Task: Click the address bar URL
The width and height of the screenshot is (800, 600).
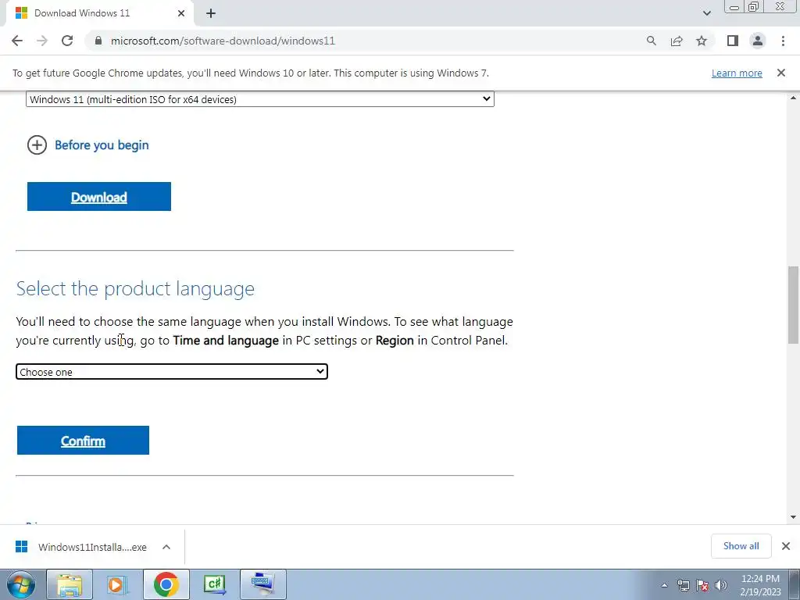Action: 223,41
